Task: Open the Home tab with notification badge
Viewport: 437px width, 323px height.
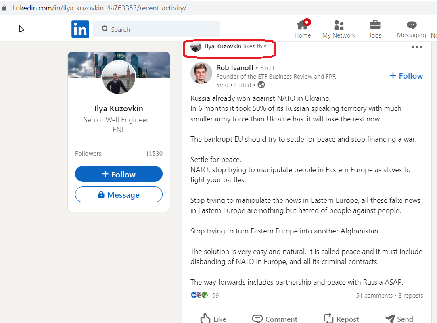Action: tap(303, 29)
